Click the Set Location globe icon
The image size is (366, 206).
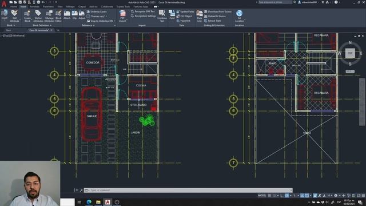tap(239, 13)
